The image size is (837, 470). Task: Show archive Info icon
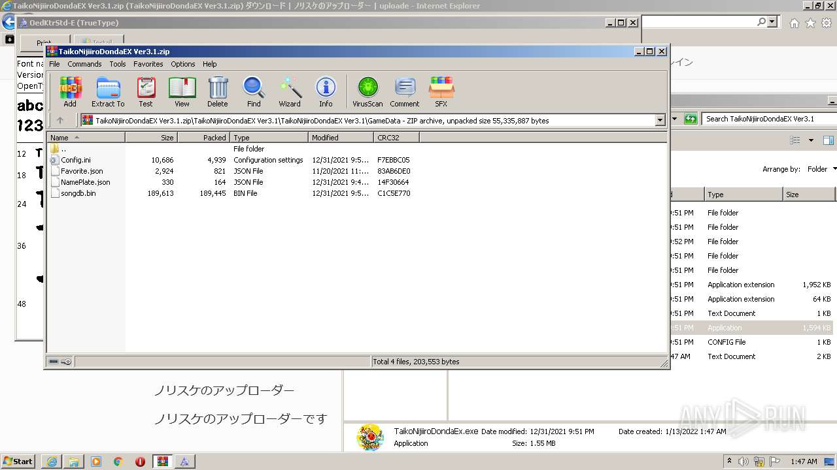(x=326, y=91)
